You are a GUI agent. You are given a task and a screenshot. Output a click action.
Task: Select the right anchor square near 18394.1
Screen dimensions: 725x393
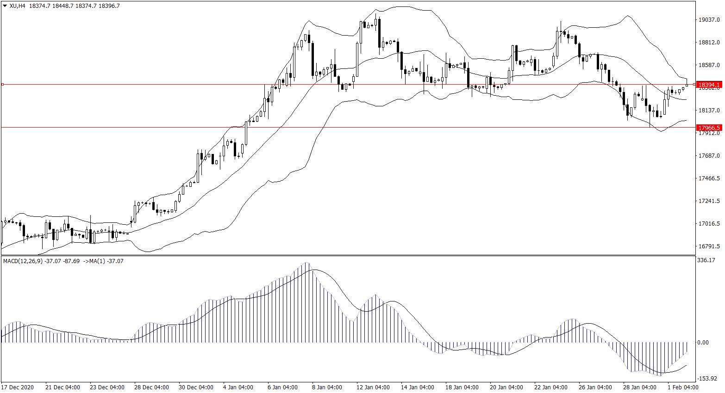click(x=694, y=85)
